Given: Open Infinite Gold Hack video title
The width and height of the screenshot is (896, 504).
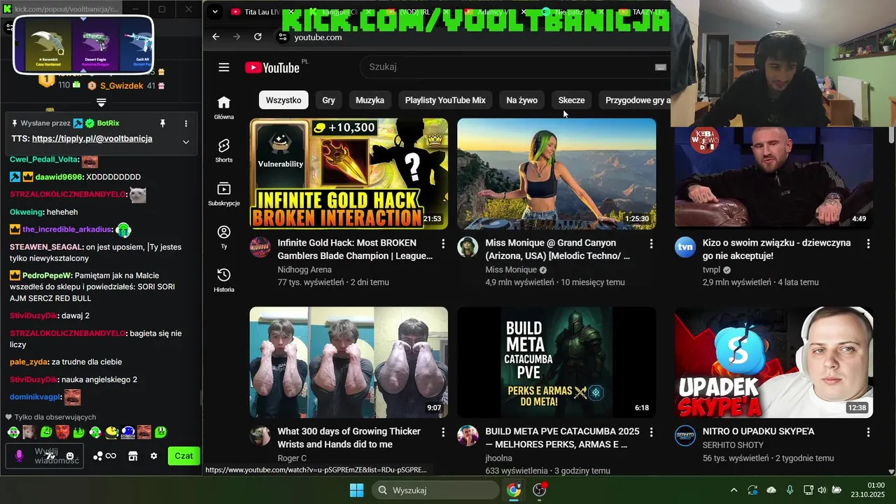Looking at the screenshot, I should 355,249.
